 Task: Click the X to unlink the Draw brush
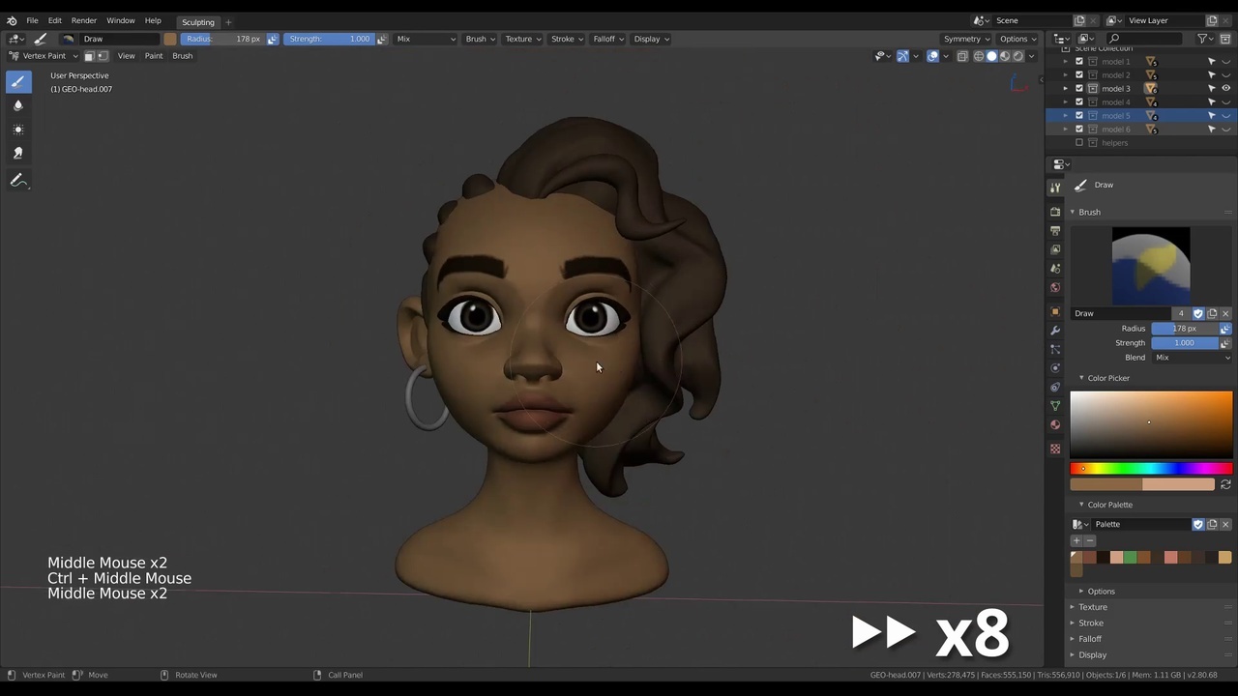pyautogui.click(x=1226, y=313)
